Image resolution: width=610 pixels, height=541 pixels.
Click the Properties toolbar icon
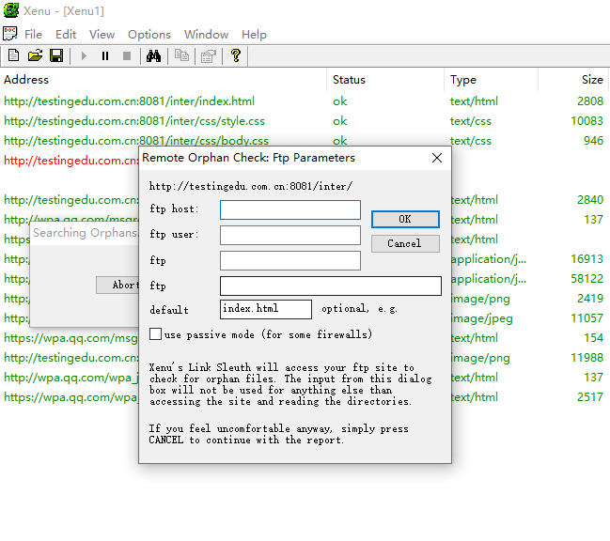209,56
